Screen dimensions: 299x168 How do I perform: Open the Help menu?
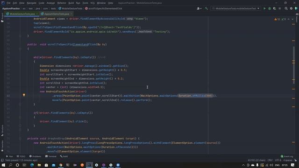coord(110,3)
